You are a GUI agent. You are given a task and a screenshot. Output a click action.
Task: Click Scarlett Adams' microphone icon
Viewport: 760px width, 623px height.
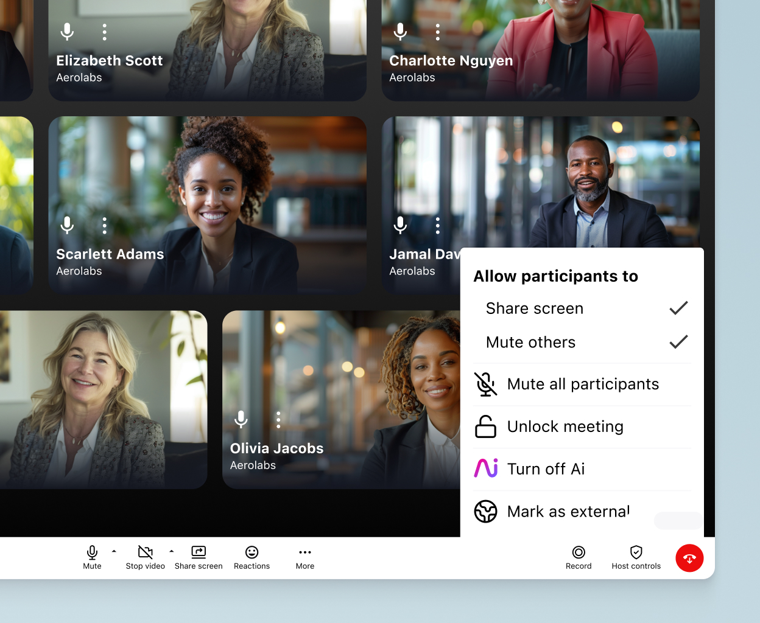point(67,224)
